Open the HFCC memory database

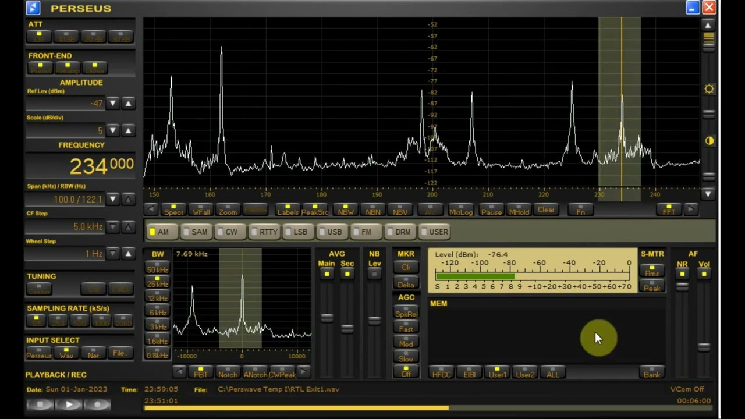[441, 373]
